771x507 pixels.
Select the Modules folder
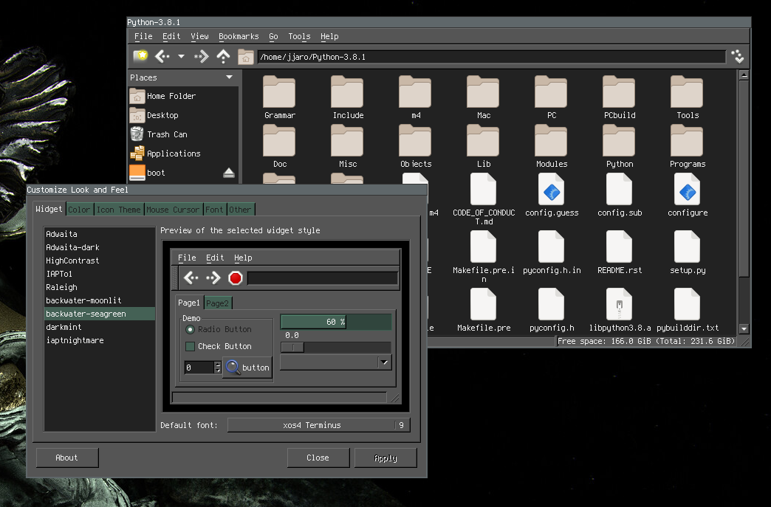(x=551, y=146)
